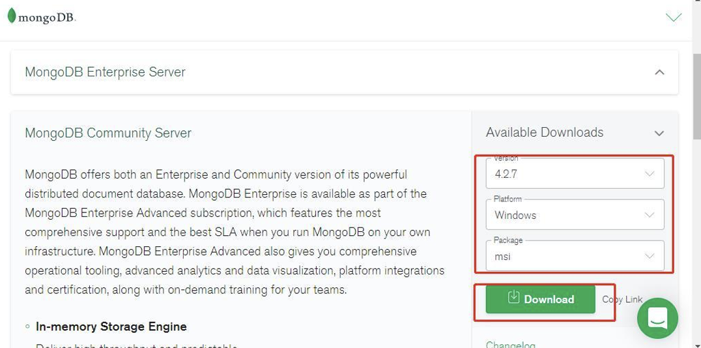The width and height of the screenshot is (701, 348).
Task: Click the chevron inside the Version field
Action: coord(650,174)
